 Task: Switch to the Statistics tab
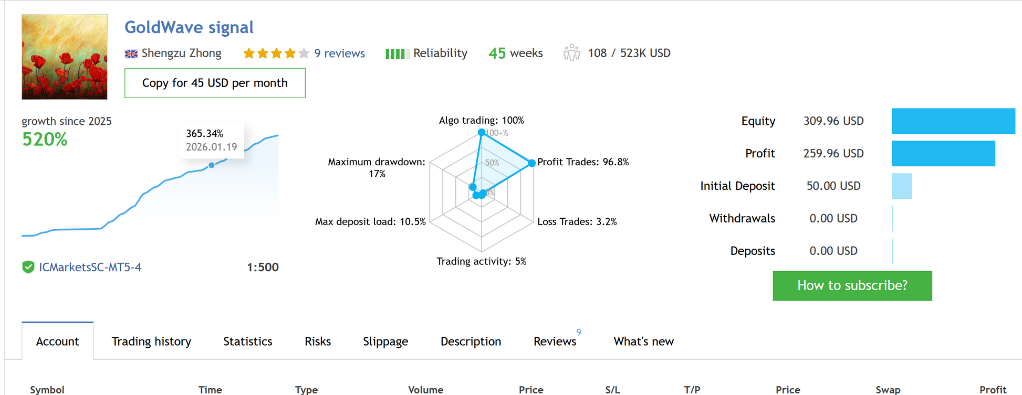[x=247, y=341]
